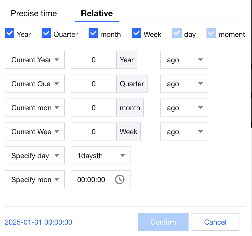Open the ago dropdown in Week row
252x236 pixels.
pyautogui.click(x=184, y=132)
